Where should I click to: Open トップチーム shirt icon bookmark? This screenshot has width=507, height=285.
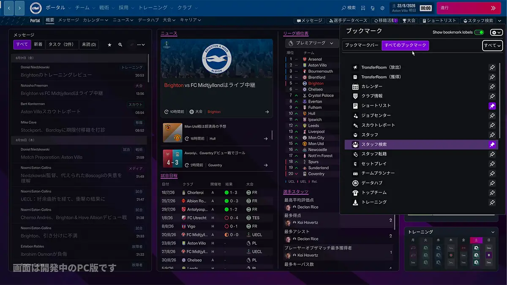355,193
